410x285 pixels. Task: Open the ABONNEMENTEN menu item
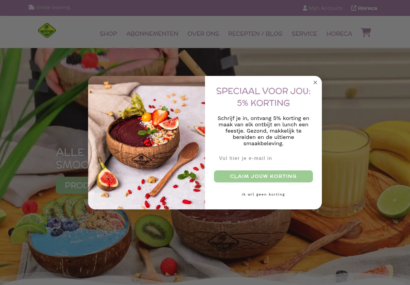(x=152, y=34)
